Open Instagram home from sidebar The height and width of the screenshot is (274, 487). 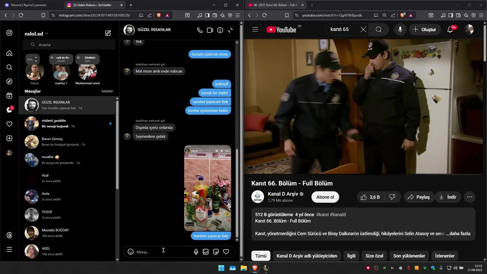10,53
